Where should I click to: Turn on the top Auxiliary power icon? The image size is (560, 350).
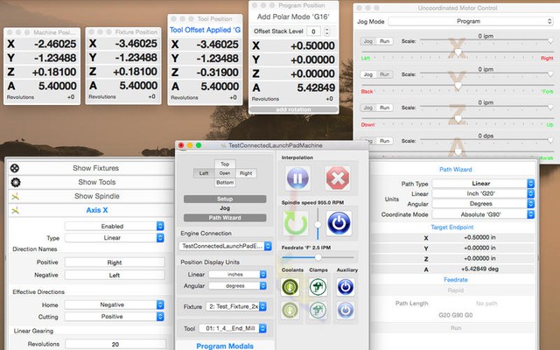(346, 286)
